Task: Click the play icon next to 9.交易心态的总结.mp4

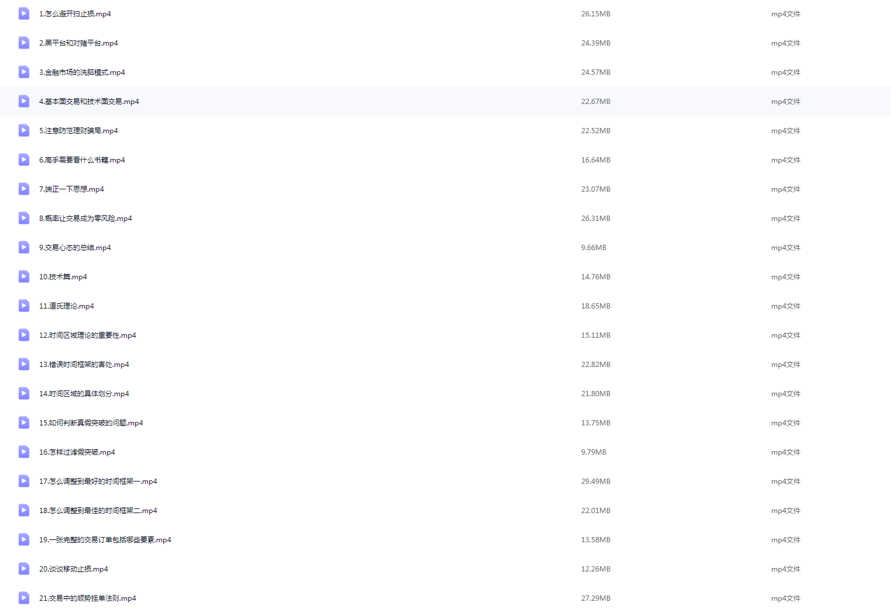Action: click(x=24, y=247)
